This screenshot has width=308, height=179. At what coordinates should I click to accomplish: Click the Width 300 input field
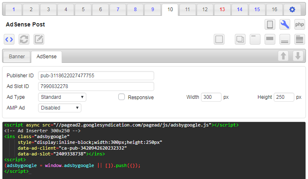click(211, 97)
